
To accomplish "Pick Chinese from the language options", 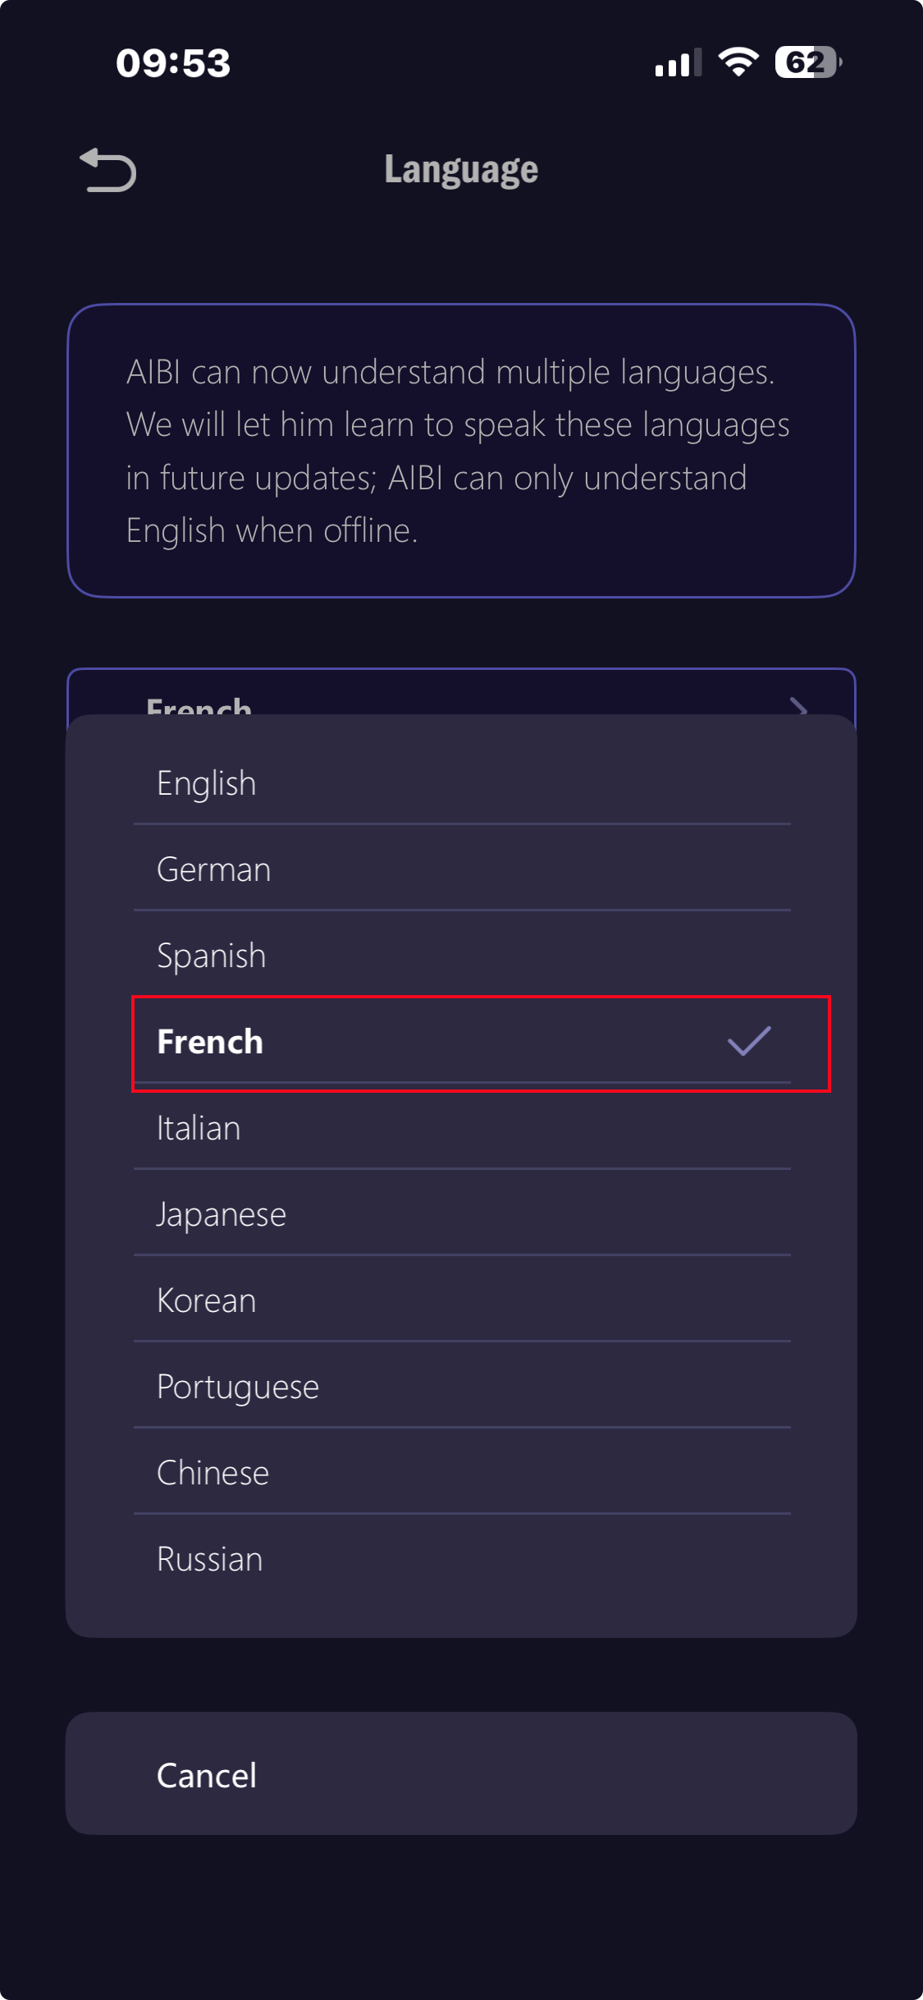I will click(x=461, y=1473).
